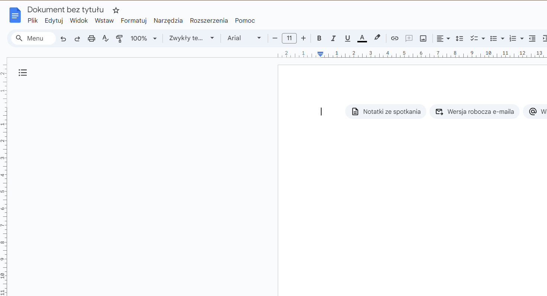Open the Pomoc menu
This screenshot has height=296, width=547.
click(x=245, y=20)
